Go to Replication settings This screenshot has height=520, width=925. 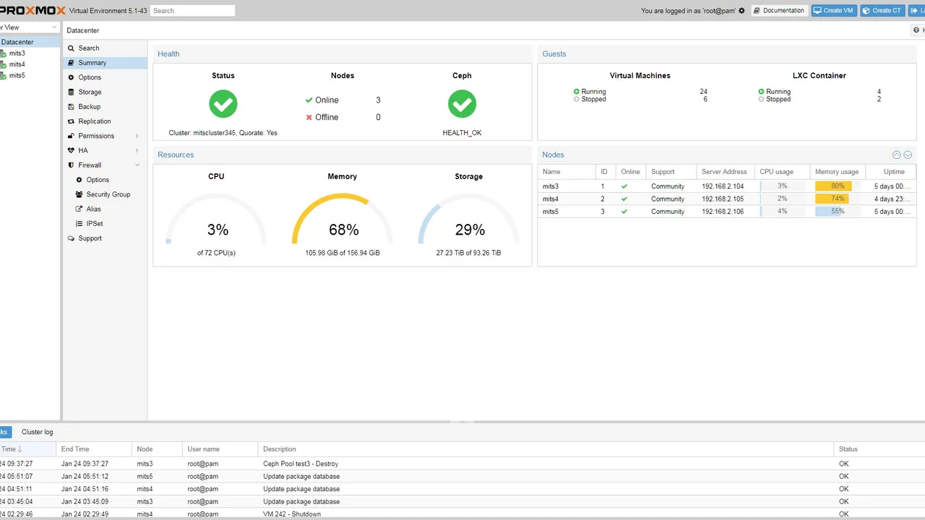tap(105, 121)
